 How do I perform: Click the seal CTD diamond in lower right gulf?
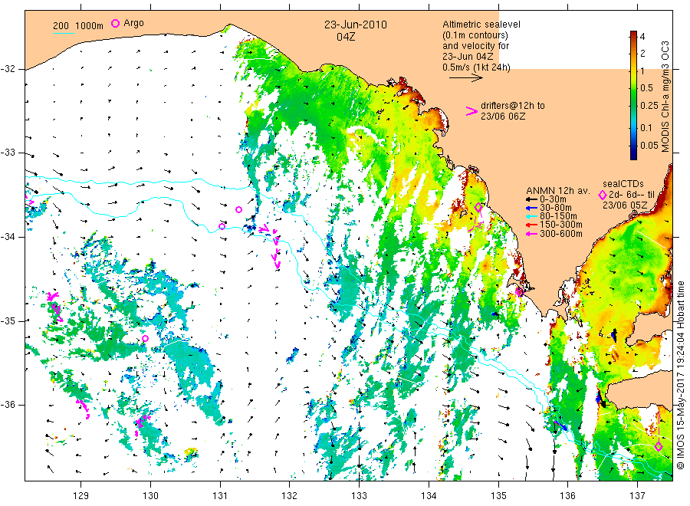coord(659,447)
